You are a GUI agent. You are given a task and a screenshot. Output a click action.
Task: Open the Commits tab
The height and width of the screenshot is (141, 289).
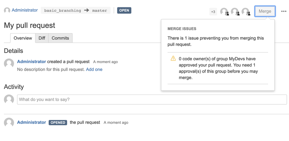(x=60, y=38)
